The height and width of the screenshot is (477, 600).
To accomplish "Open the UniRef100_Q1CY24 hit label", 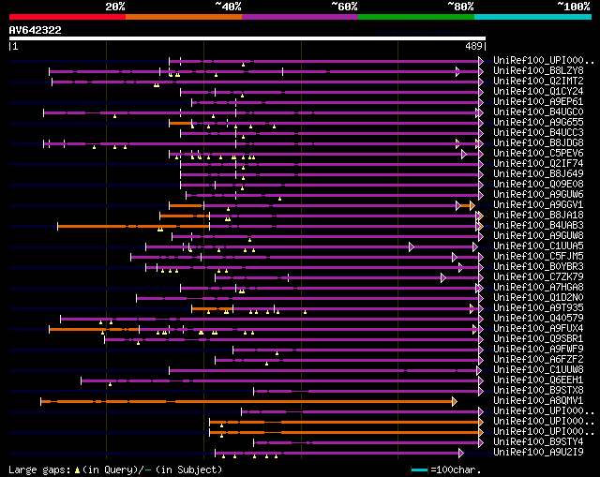I will coord(538,92).
